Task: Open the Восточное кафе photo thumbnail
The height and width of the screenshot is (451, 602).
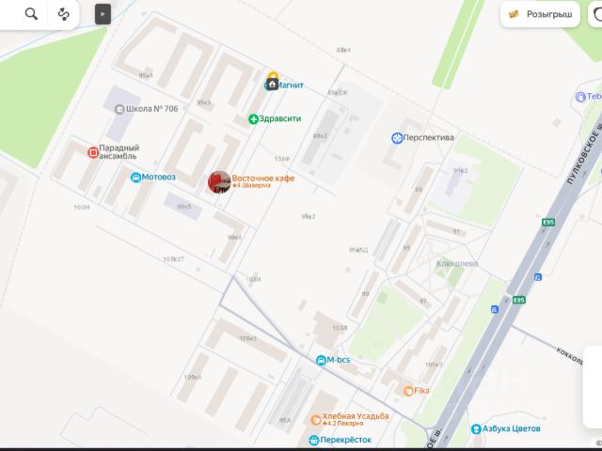Action: (x=219, y=181)
